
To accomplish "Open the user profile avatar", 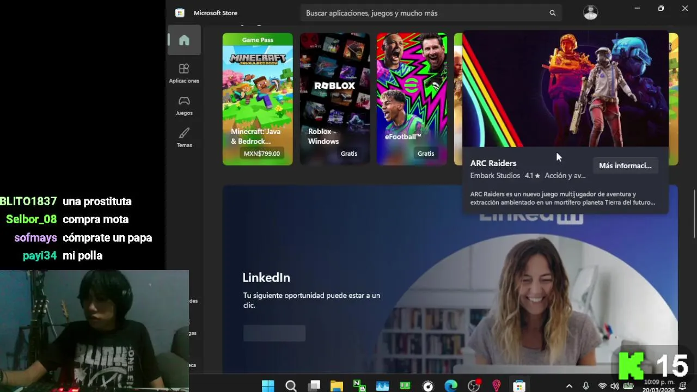I will tap(590, 13).
